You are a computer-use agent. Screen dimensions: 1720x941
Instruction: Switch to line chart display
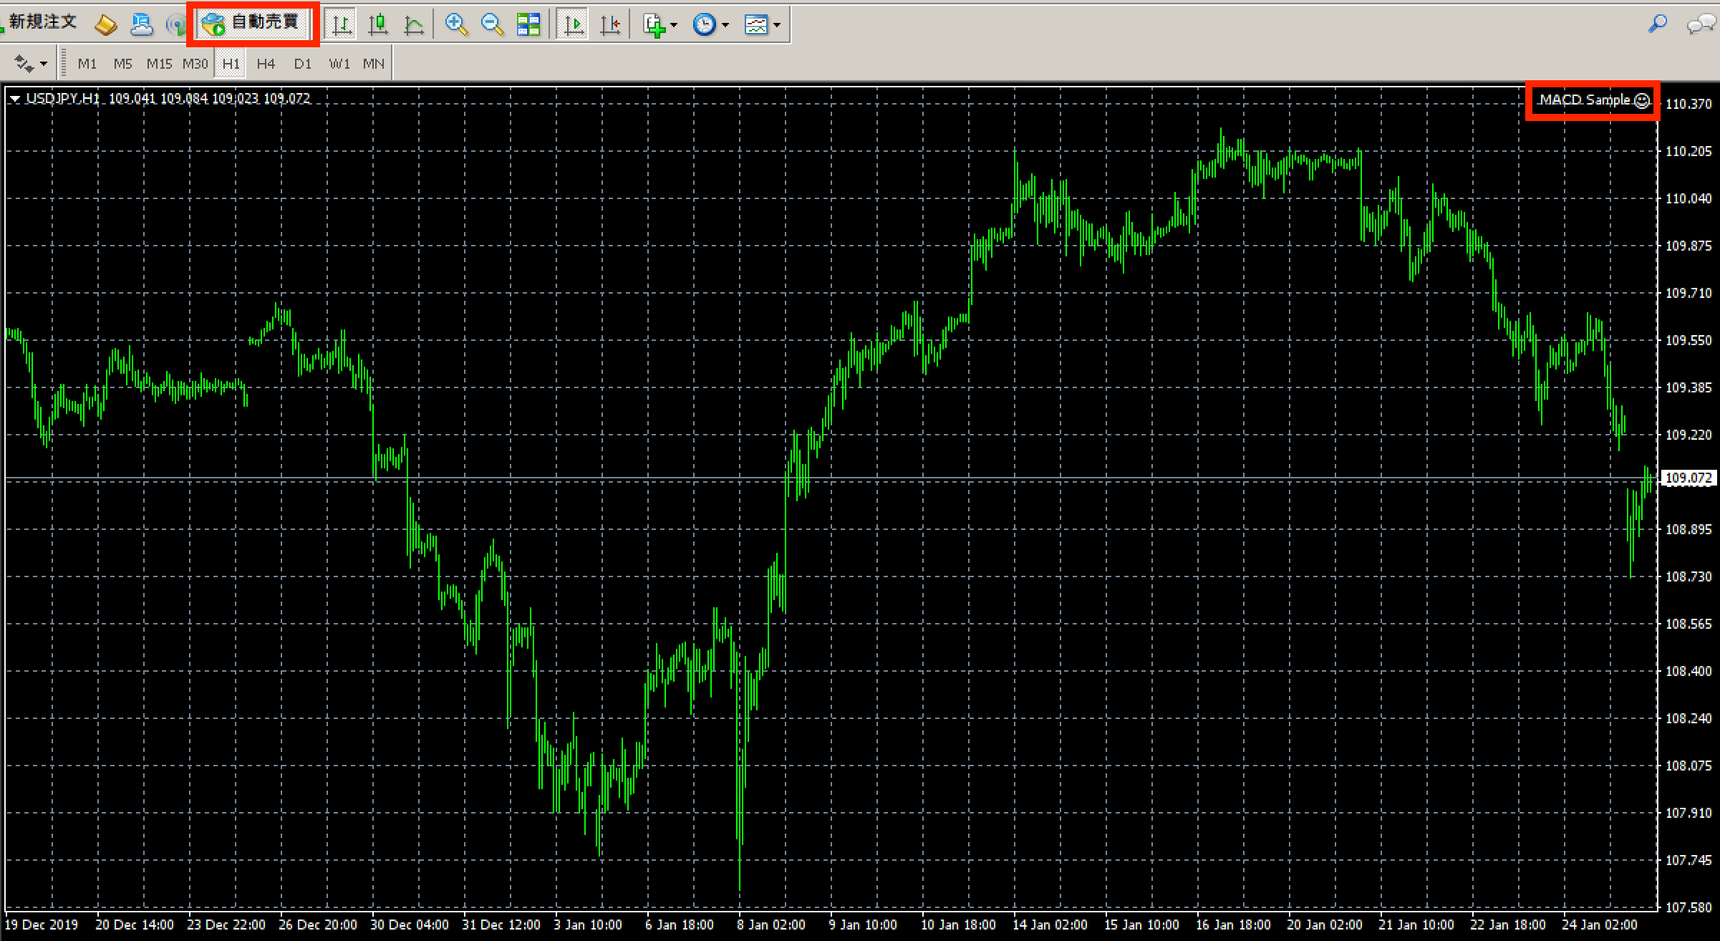coord(415,24)
